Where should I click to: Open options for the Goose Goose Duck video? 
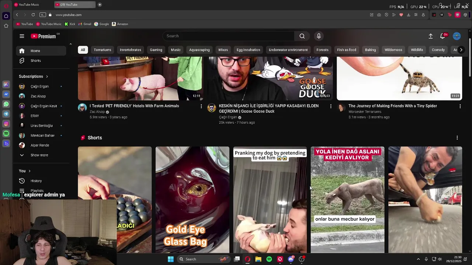330,106
